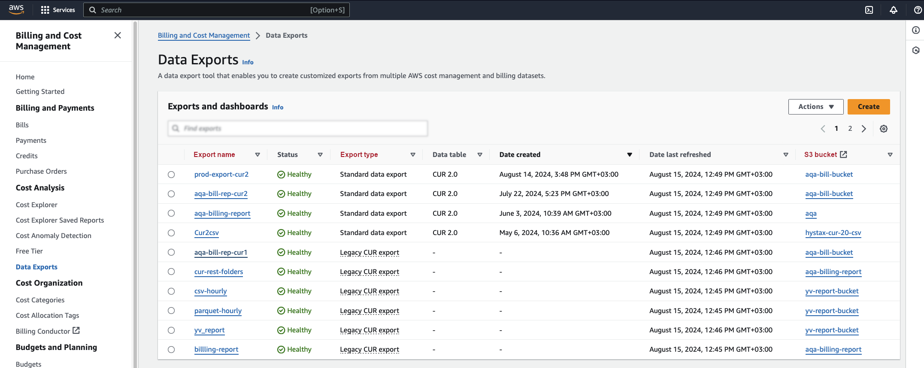Open Data Exports in the sidebar
924x368 pixels.
click(x=36, y=267)
